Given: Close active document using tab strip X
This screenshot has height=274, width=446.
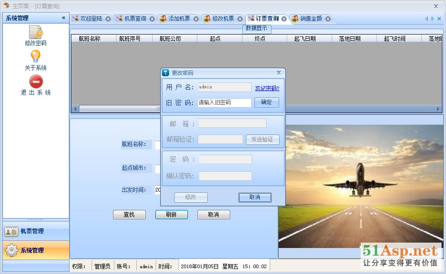Looking at the screenshot, I should point(439,18).
